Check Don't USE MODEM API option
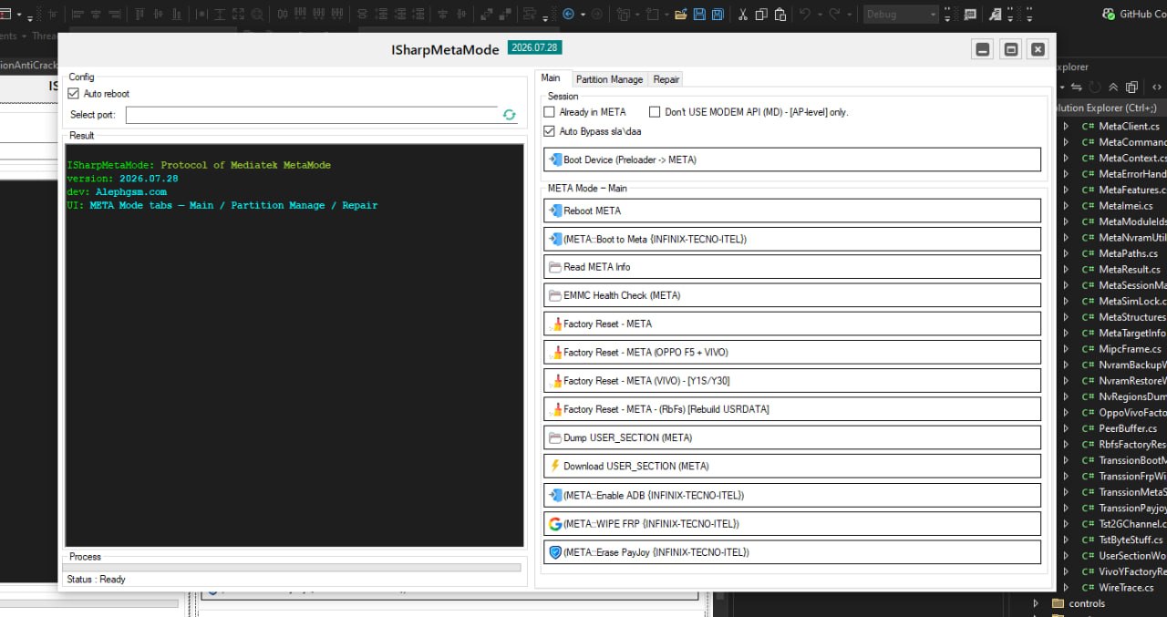 pyautogui.click(x=655, y=112)
